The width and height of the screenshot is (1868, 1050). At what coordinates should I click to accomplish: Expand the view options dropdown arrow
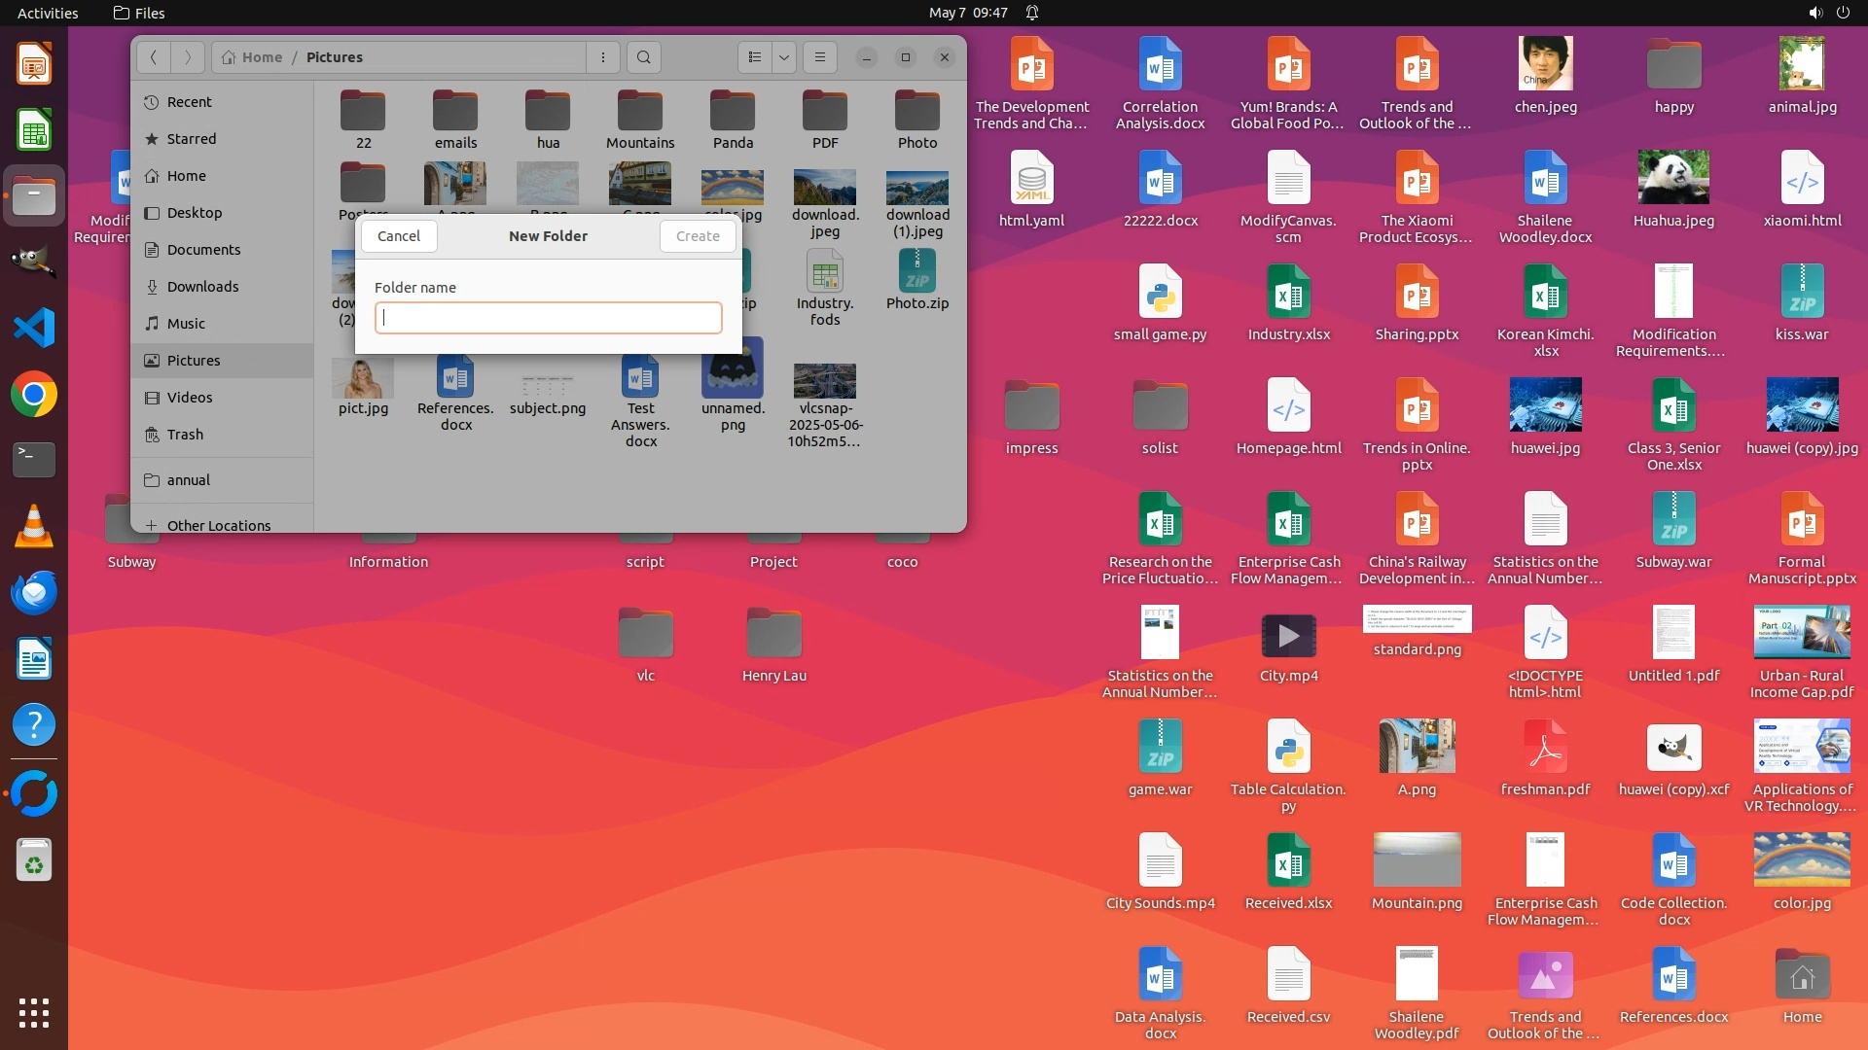pyautogui.click(x=784, y=57)
